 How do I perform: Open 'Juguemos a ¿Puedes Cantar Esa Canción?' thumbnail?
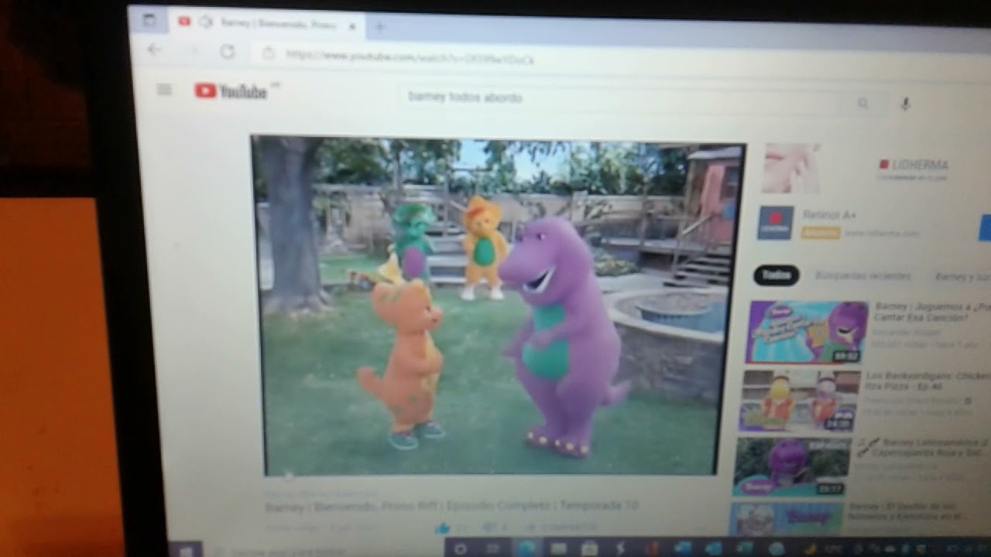coord(806,333)
